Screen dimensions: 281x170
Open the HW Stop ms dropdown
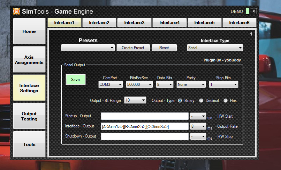pyautogui.click(x=198, y=136)
